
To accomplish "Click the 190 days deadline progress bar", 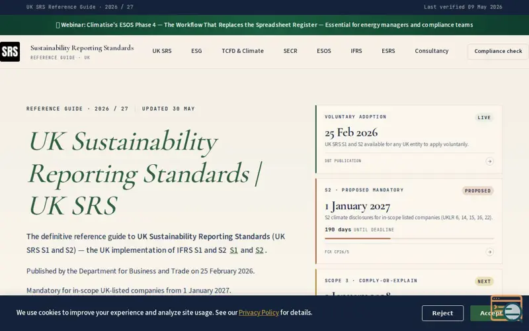I will [409, 238].
